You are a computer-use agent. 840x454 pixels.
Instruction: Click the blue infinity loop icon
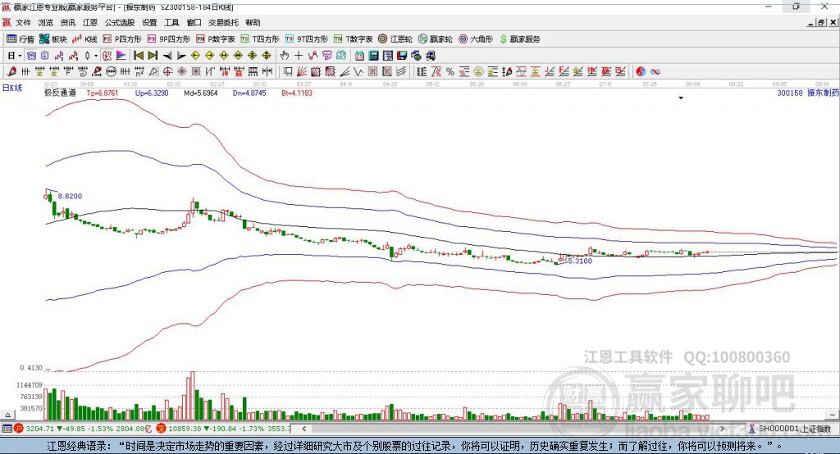click(655, 71)
